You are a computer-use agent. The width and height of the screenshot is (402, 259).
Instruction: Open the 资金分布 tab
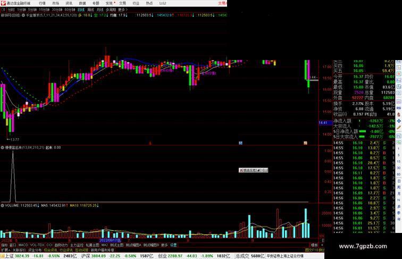tap(35, 250)
